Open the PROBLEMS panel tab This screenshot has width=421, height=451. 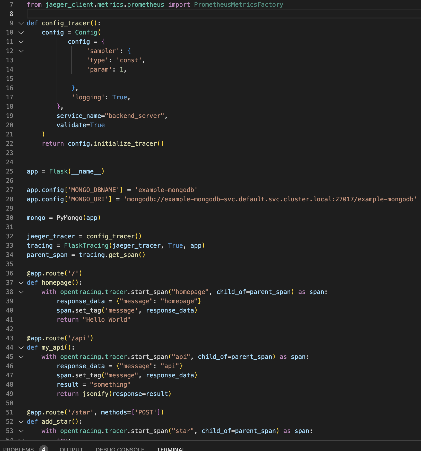[x=18, y=449]
